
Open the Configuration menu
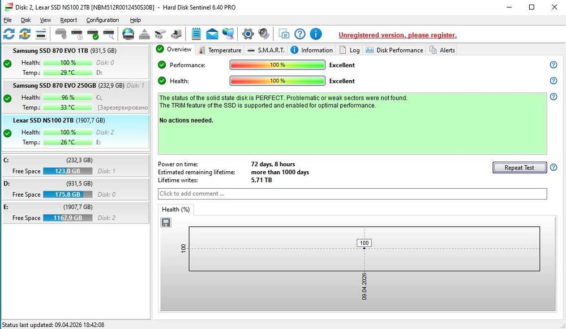(102, 20)
